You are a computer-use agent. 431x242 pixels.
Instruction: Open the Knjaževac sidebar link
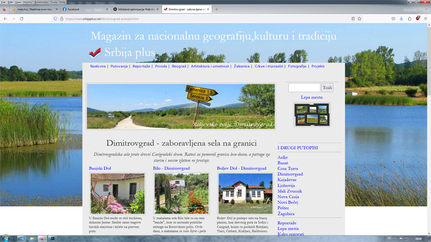pos(287,180)
